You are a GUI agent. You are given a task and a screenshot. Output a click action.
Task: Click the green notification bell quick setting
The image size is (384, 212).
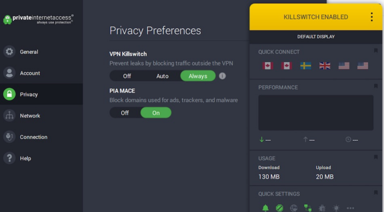[x=265, y=208]
